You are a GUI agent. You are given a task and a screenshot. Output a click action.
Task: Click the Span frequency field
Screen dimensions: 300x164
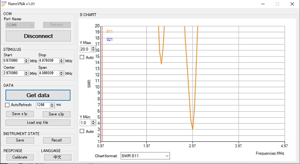49,73
